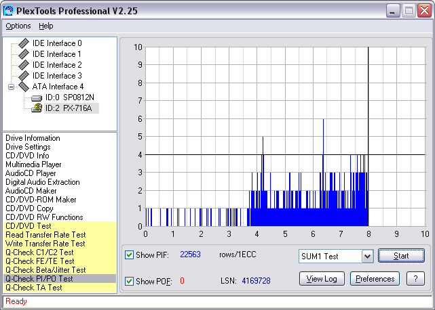The image size is (435, 310).
Task: Open CD/DVD RW Functions
Action: click(44, 217)
